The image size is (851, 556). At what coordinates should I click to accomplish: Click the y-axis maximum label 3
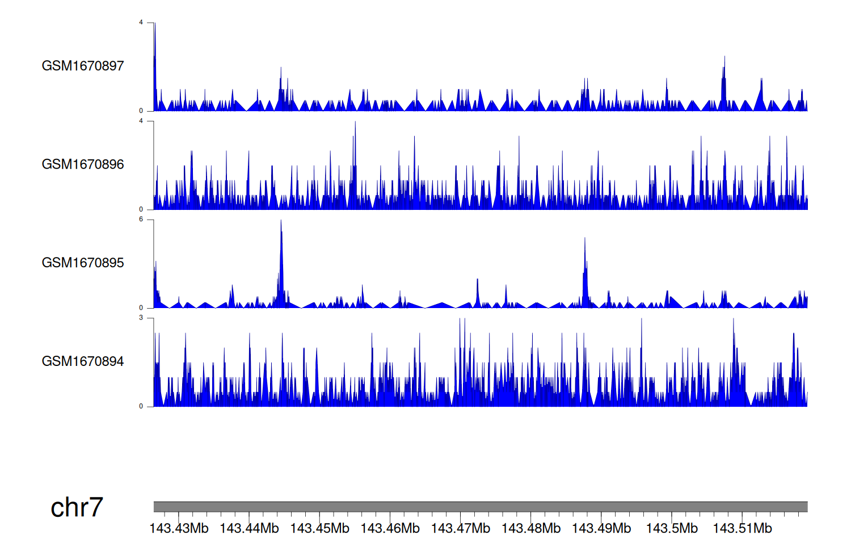(x=141, y=318)
